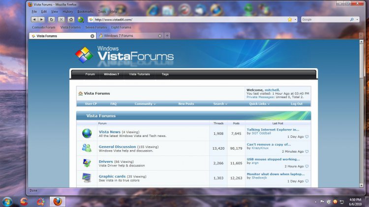The image size is (369, 207).
Task: Open the Vista Forums bookmark in bookmarks toolbar
Action: [70, 27]
